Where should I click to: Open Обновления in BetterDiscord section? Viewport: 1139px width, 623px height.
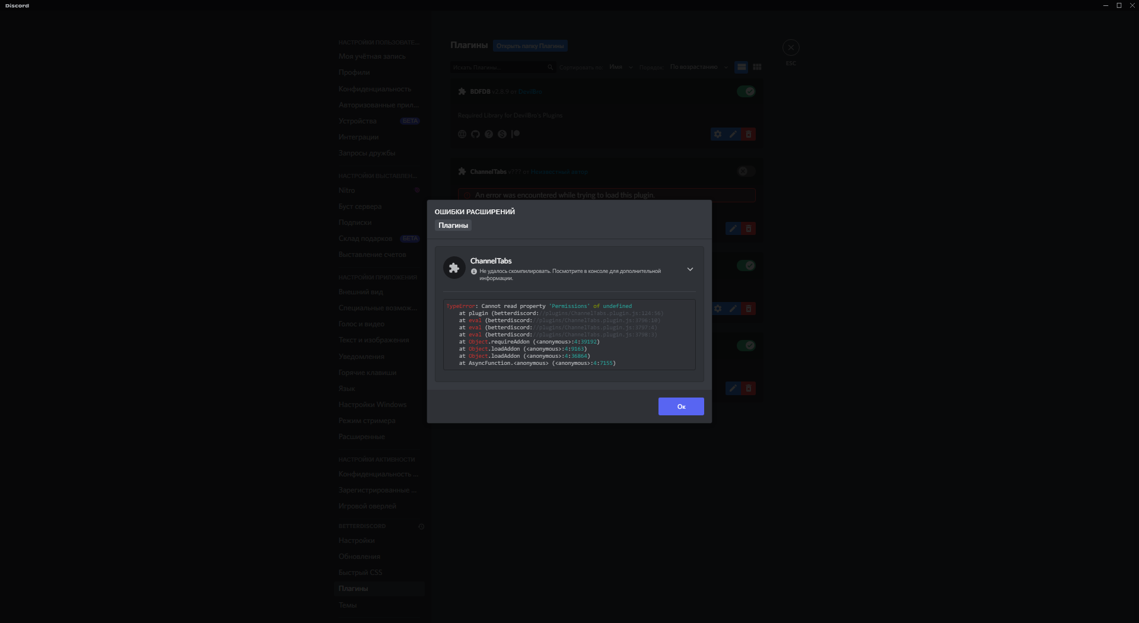[379, 557]
